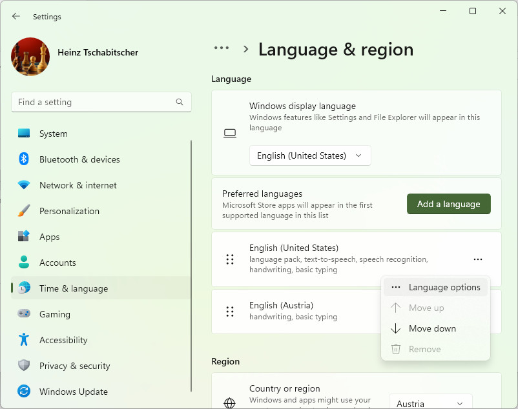The height and width of the screenshot is (409, 518).
Task: Click the user profile avatar picture
Action: [30, 57]
